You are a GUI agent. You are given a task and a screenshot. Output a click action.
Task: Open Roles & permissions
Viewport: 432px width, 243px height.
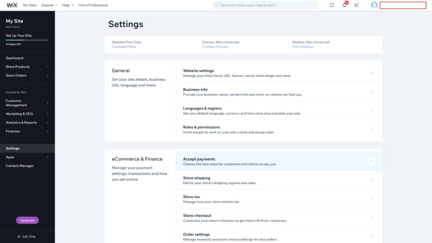click(x=279, y=129)
